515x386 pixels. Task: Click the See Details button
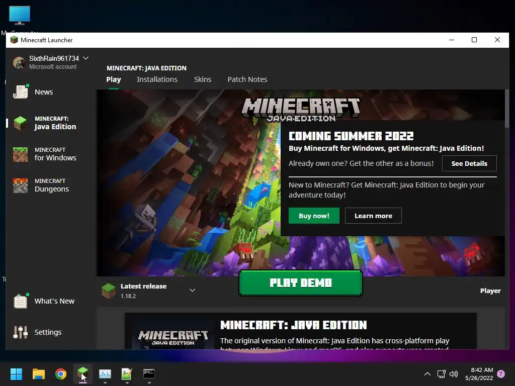coord(469,163)
